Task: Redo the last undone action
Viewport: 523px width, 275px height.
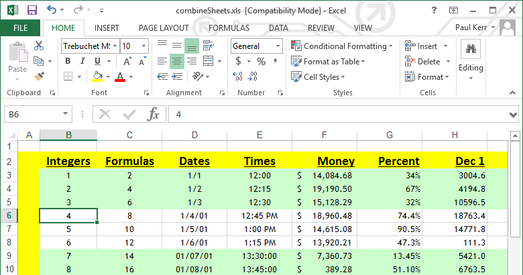Action: coord(78,9)
